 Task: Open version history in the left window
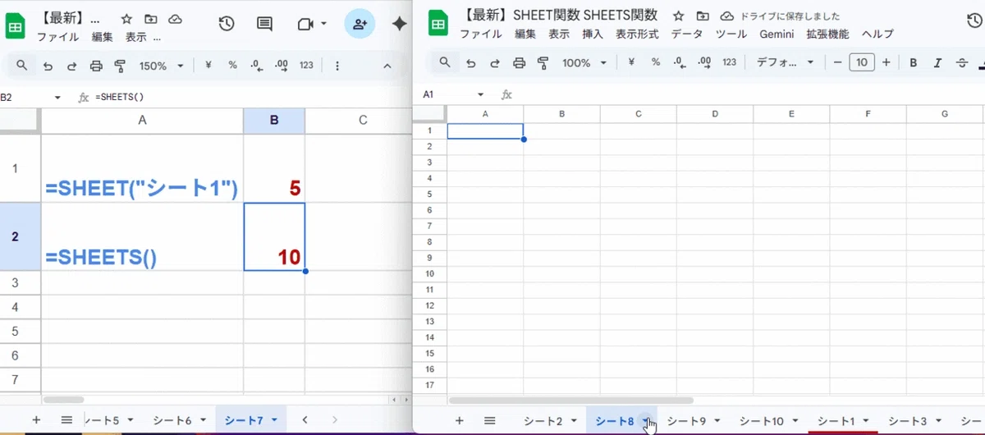coord(227,24)
